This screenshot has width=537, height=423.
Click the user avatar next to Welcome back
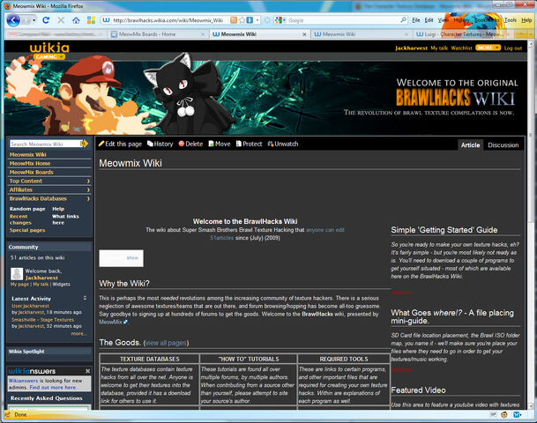(17, 274)
